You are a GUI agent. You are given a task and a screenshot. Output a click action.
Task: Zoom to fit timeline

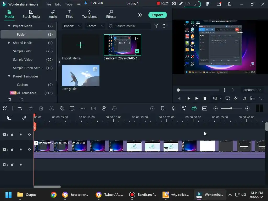click(x=205, y=108)
